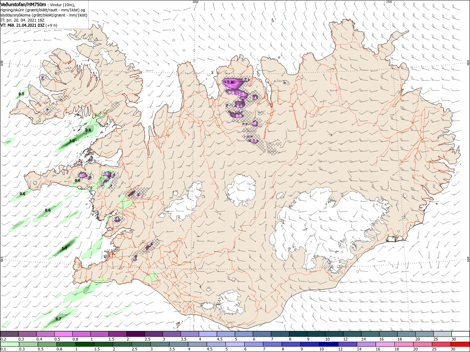
Task: Pick the palest green 0.1 swatch in the lower legend
Action: 10,345
